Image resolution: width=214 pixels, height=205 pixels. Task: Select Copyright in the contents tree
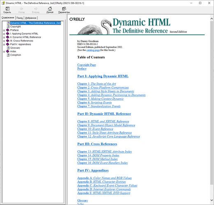(x=15, y=27)
